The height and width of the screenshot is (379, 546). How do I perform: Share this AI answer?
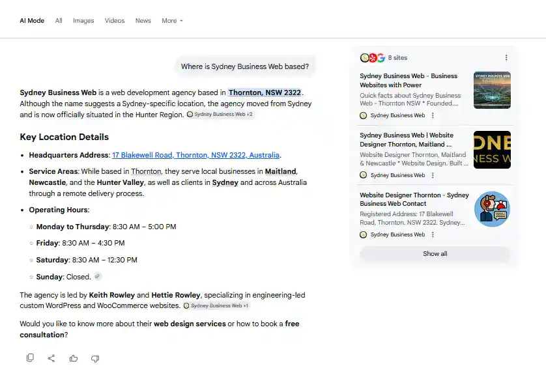[x=51, y=358]
